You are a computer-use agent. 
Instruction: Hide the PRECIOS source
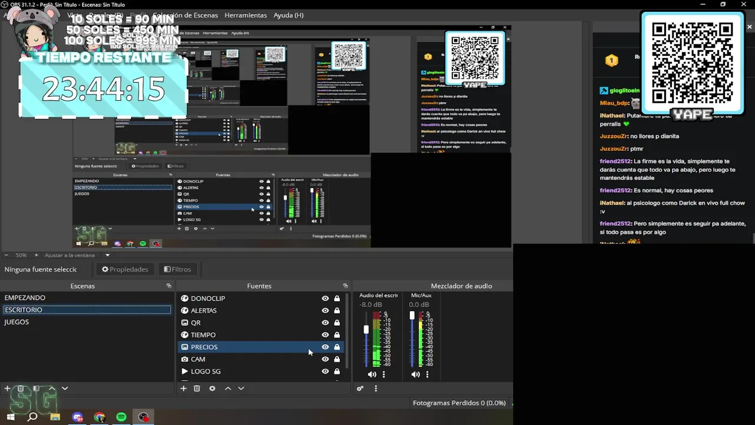(325, 347)
